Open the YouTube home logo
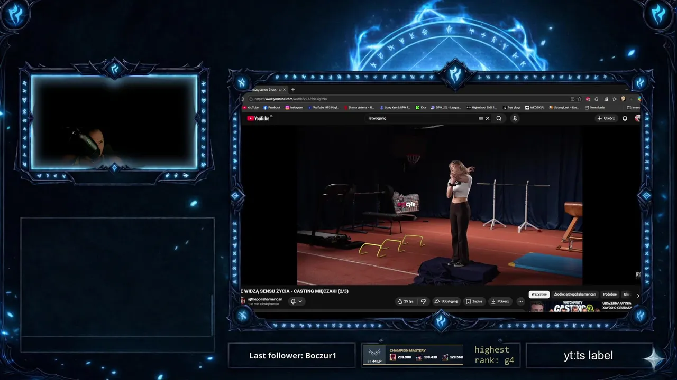This screenshot has height=380, width=677. 259,118
